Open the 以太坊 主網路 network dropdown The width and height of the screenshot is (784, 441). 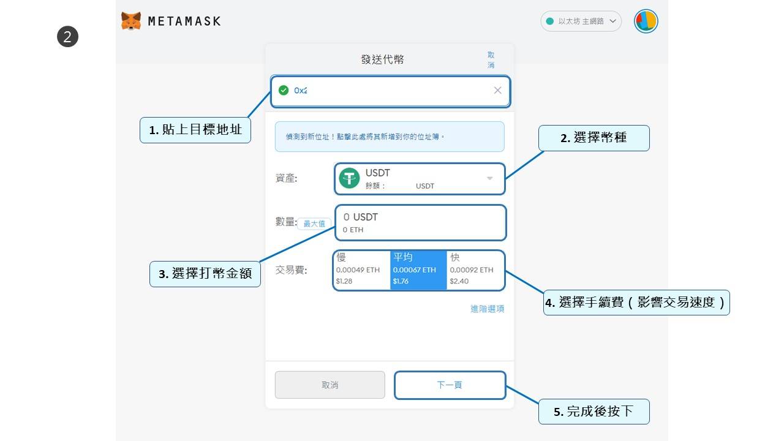(x=581, y=21)
